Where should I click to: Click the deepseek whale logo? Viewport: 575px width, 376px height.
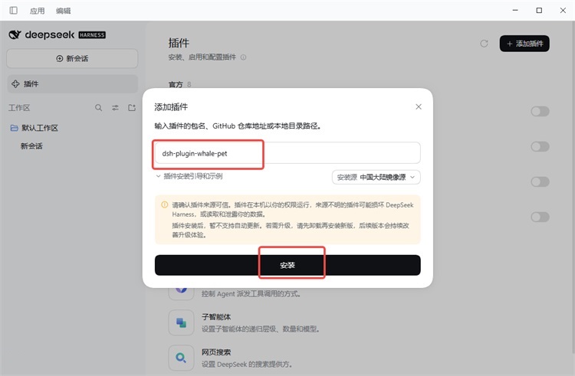pos(15,34)
